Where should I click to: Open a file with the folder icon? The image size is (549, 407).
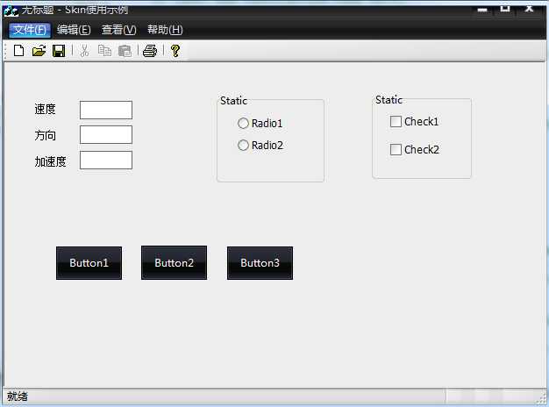[39, 51]
